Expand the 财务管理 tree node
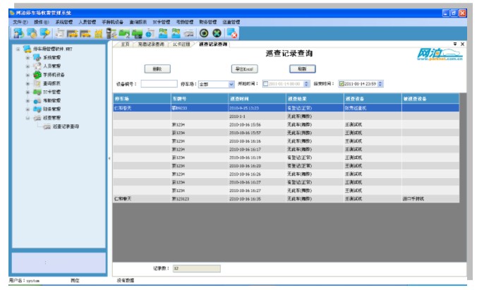477x290 pixels. coord(28,109)
